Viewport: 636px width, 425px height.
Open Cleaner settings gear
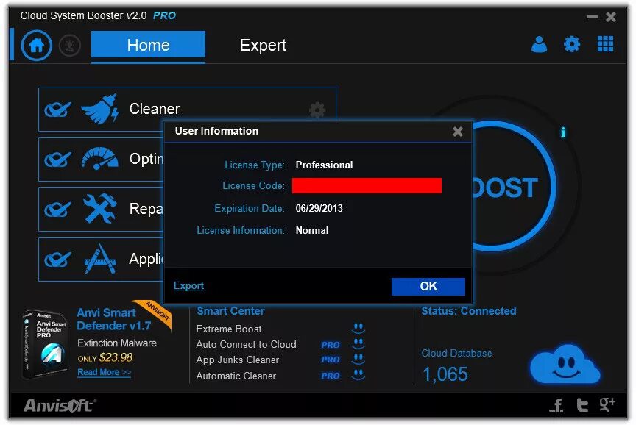point(317,110)
